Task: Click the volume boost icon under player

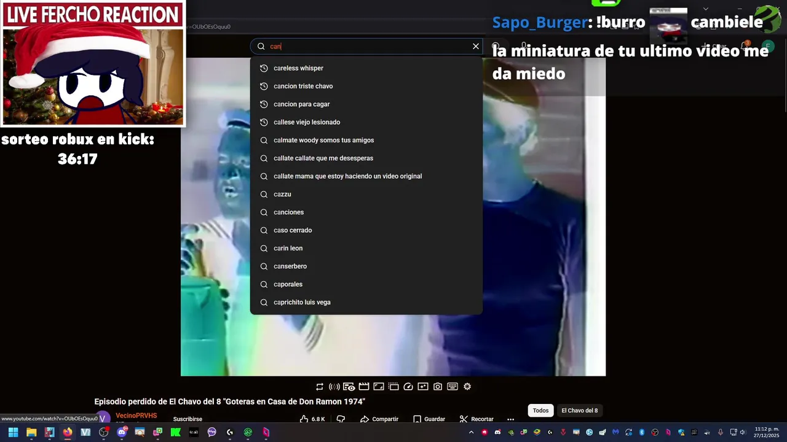Action: tap(334, 387)
